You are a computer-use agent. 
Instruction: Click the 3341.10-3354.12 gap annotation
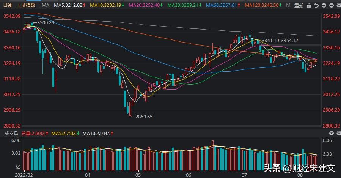[x=280, y=41]
